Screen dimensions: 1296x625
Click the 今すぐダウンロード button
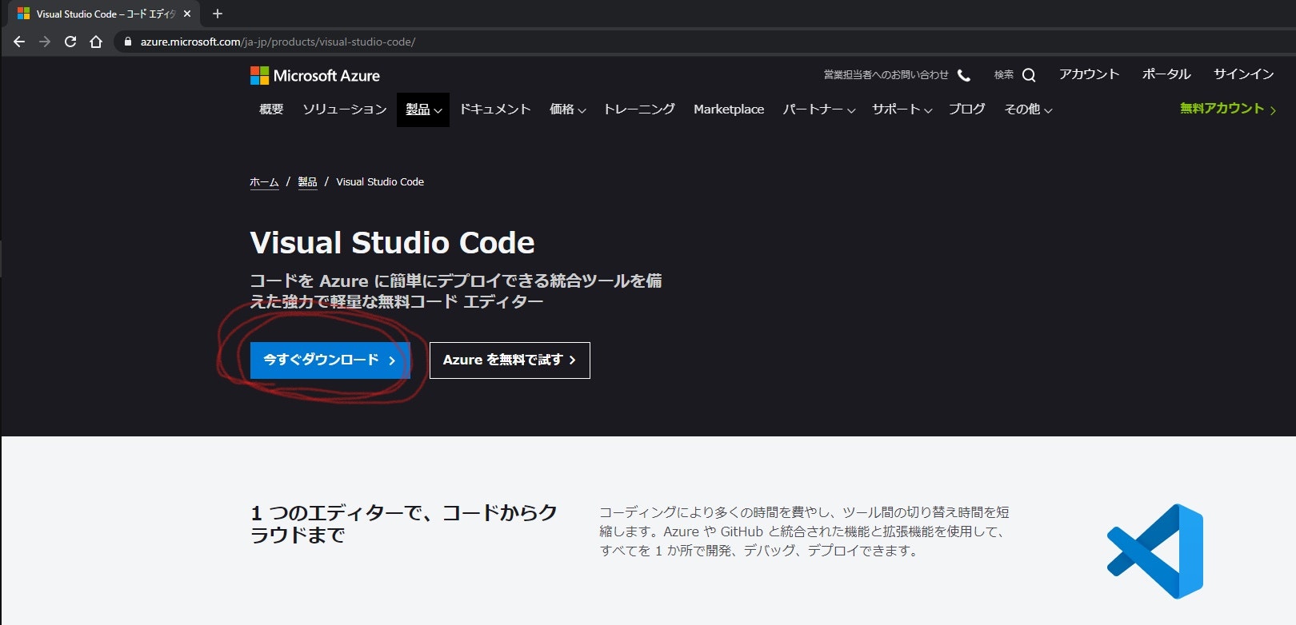[x=330, y=360]
